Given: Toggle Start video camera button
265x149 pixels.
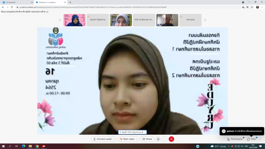Looking at the screenshot, I should tap(126, 139).
